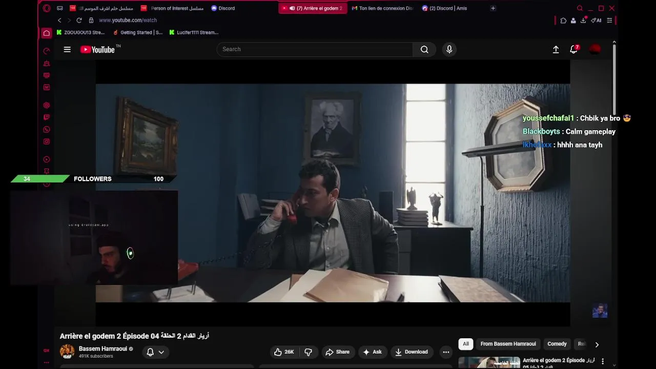Switch to the 'Ton lien de connexion' Gmail tab
The height and width of the screenshot is (369, 656).
click(x=382, y=8)
